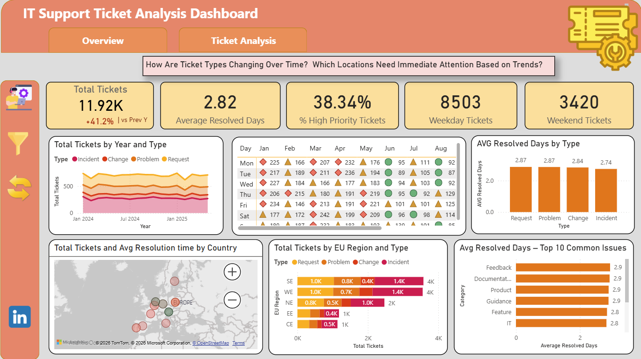This screenshot has height=359, width=641.
Task: Click the matrix horizontal scrollbar
Action: [310, 228]
